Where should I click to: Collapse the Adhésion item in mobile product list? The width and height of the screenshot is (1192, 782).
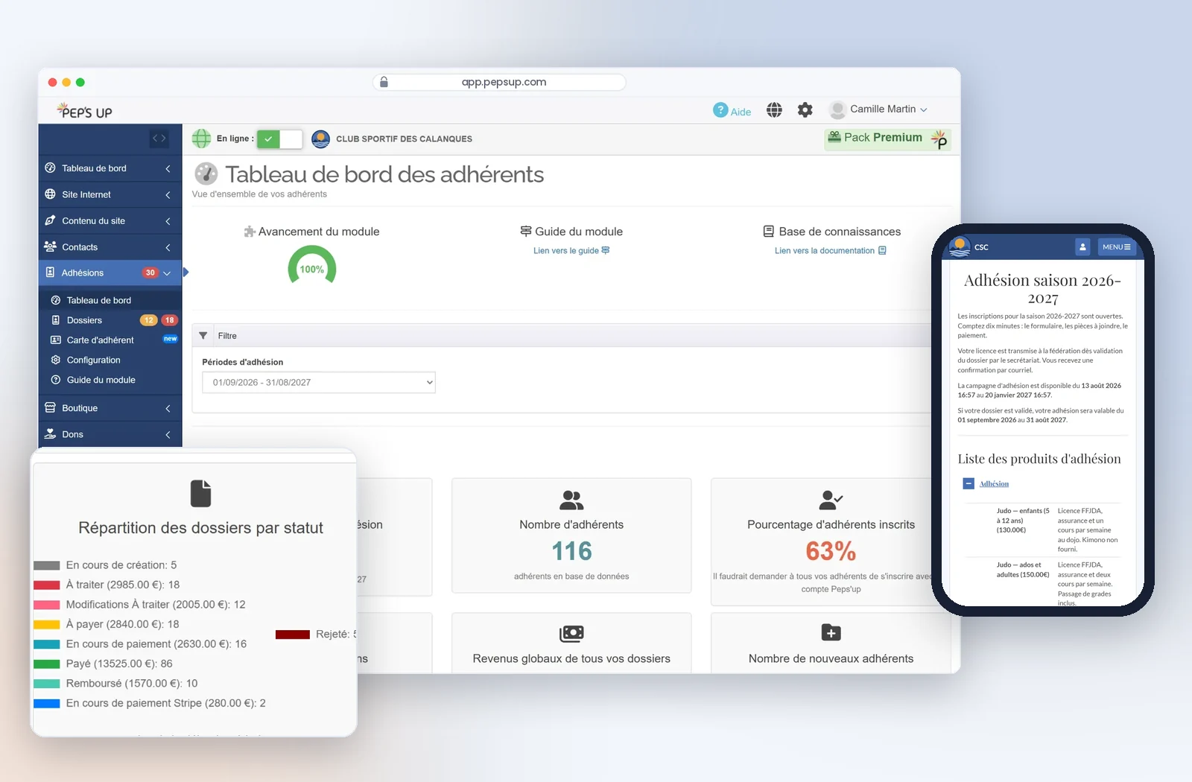(x=968, y=484)
